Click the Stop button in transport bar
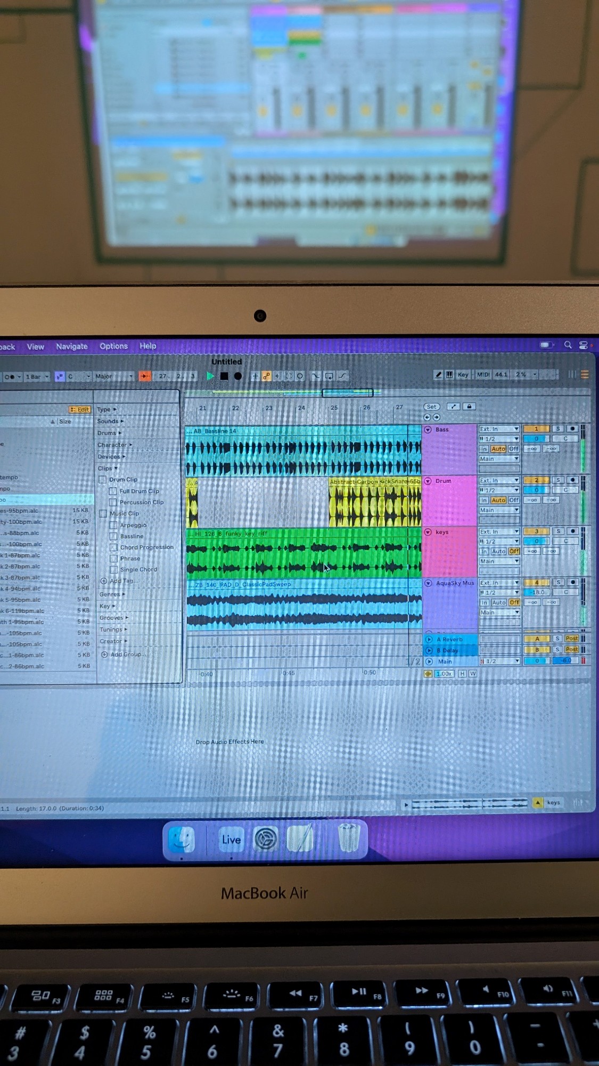Image resolution: width=599 pixels, height=1066 pixels. point(224,376)
